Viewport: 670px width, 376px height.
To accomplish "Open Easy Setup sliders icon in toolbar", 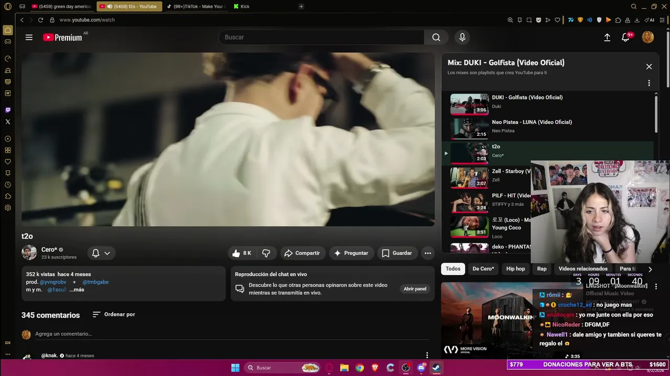I will [x=662, y=20].
